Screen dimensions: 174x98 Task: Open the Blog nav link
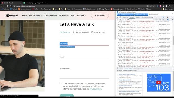[x=73, y=16]
